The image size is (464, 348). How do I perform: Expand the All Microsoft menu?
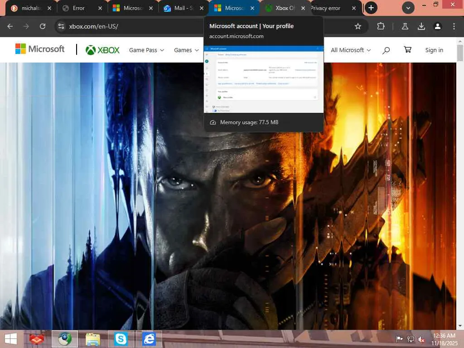point(351,50)
